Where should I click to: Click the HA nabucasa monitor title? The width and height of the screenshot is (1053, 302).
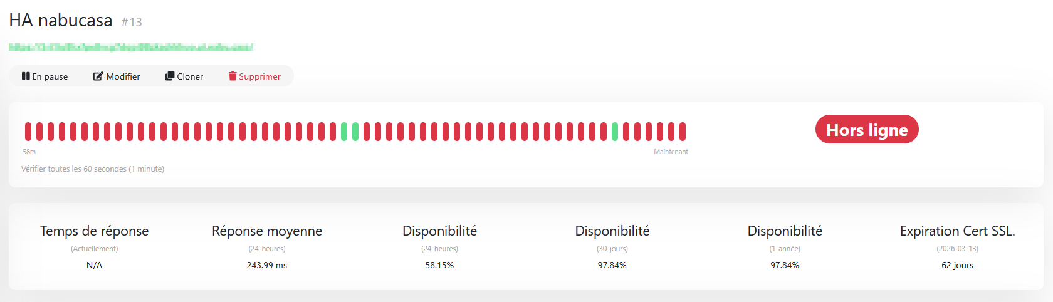click(x=61, y=21)
